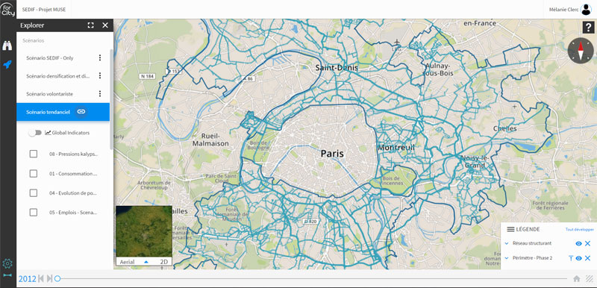Viewport: 597px width, 288px height.
Task: Open user profile avatar for Mélanie Clerc
Action: (586, 10)
